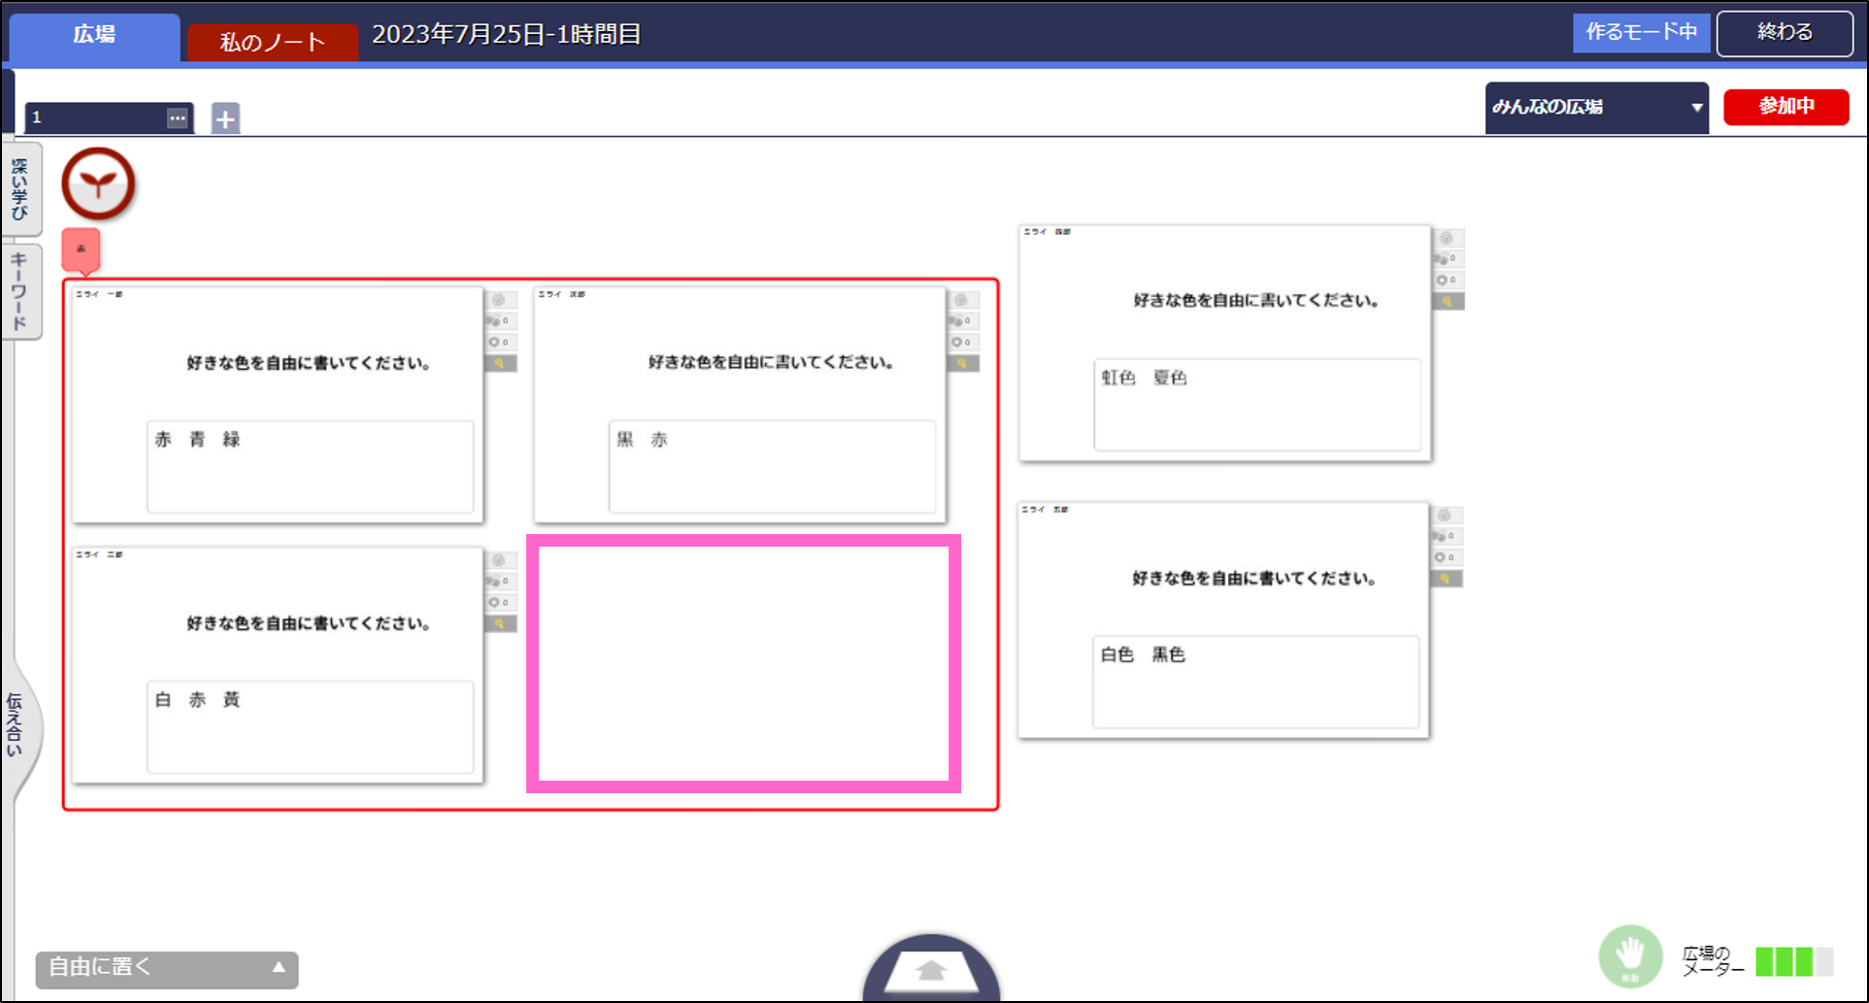This screenshot has width=1869, height=1003.
Task: Click the green raise-hand icon
Action: point(1630,956)
